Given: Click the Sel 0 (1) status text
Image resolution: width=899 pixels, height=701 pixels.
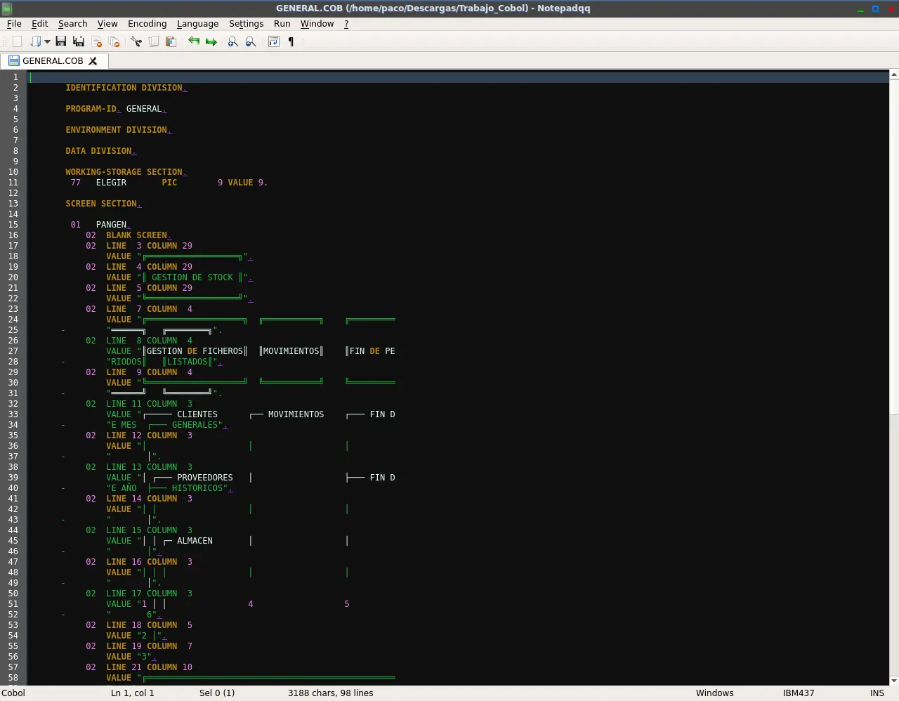Looking at the screenshot, I should click(x=217, y=693).
